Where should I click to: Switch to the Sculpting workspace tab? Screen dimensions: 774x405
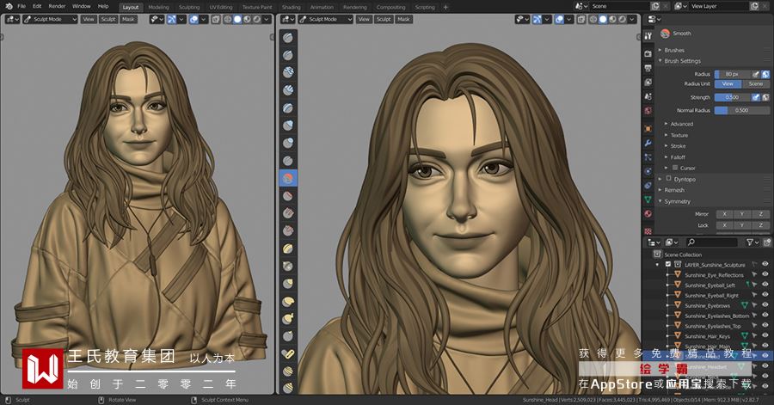[x=189, y=8]
